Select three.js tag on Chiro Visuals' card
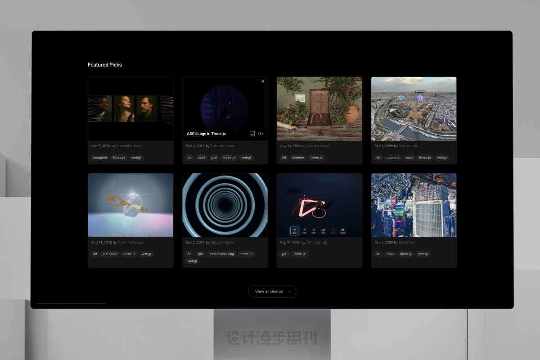This screenshot has width=540, height=360. (x=299, y=254)
